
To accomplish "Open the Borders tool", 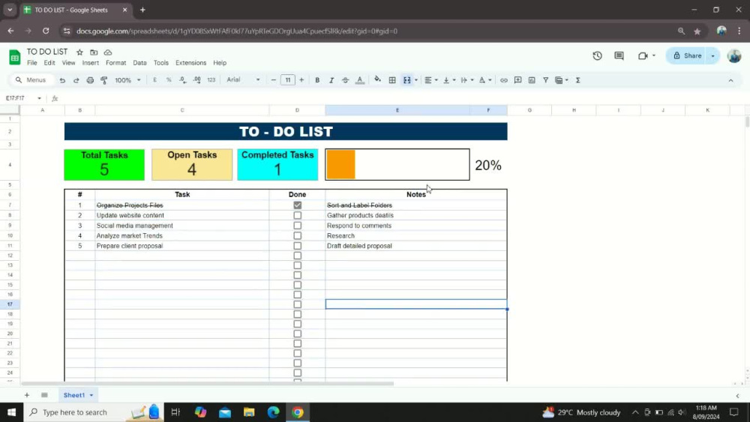I will 392,80.
